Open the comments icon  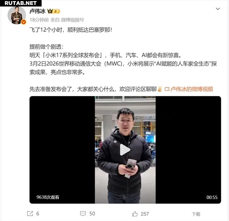[83, 213]
